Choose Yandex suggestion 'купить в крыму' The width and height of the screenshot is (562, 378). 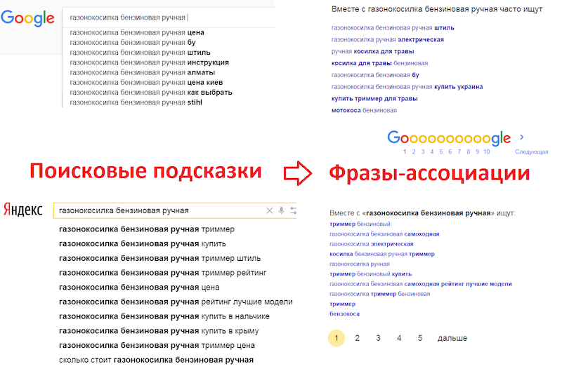coord(159,331)
